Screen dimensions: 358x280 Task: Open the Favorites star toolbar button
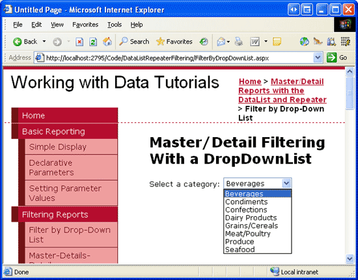coord(174,42)
